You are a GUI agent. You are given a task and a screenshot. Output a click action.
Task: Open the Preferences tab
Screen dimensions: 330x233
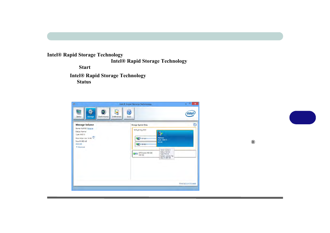pos(117,113)
